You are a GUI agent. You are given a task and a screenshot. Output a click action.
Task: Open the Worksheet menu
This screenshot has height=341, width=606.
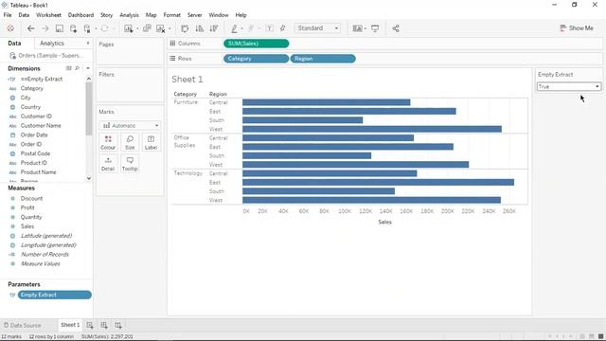pyautogui.click(x=48, y=15)
